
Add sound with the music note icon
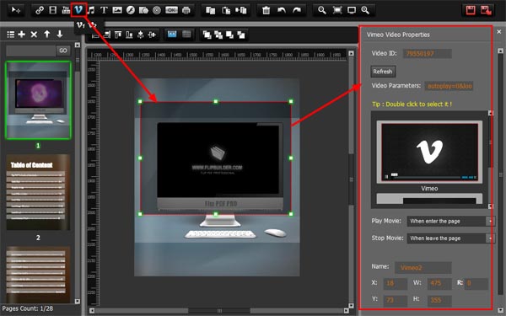pyautogui.click(x=91, y=10)
